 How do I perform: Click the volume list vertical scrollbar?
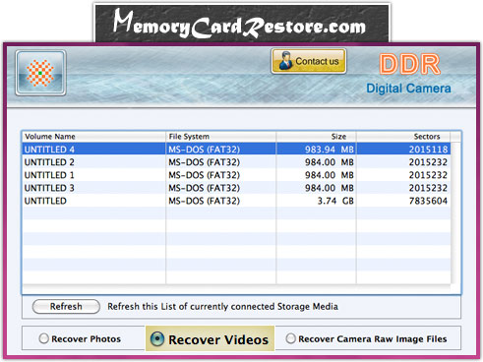click(x=455, y=213)
